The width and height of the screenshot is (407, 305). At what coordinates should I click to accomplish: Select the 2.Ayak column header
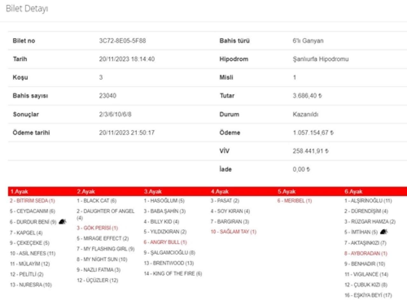(x=86, y=192)
